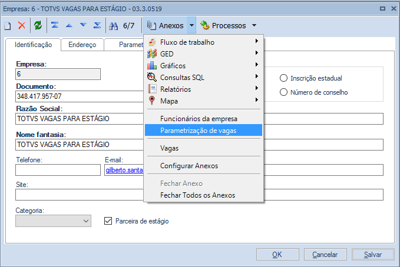Expand the Gráficos submenu arrow

pos(257,65)
